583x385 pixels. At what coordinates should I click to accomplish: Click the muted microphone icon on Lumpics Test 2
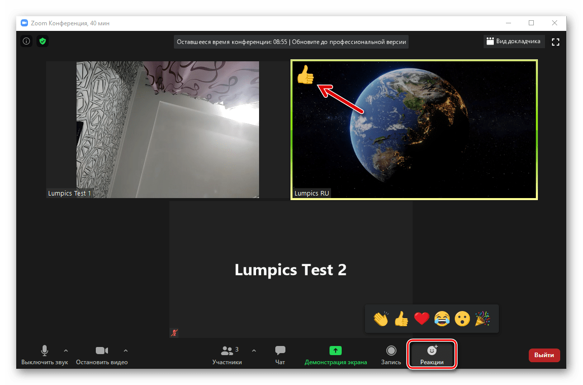point(174,333)
